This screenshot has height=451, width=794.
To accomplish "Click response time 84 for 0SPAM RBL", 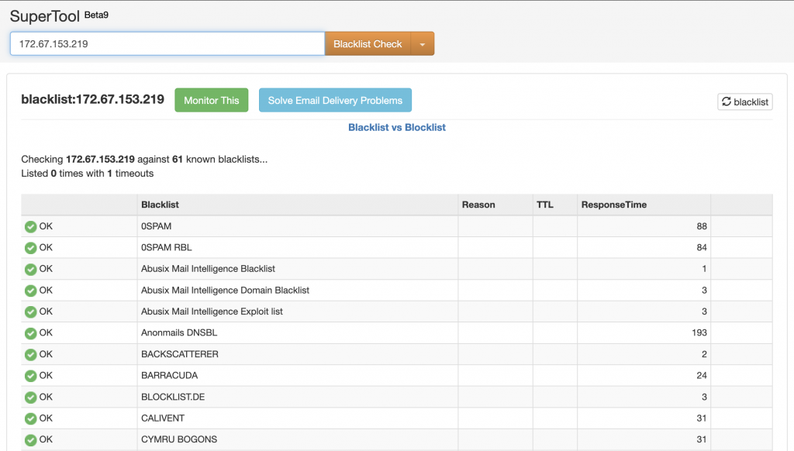I will [701, 247].
